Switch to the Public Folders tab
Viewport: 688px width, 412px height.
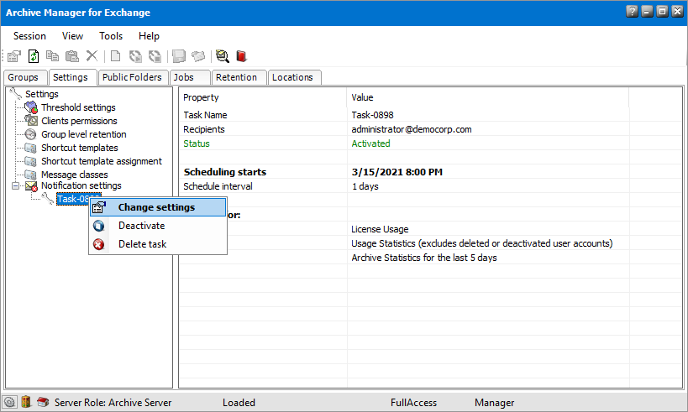[x=133, y=77]
